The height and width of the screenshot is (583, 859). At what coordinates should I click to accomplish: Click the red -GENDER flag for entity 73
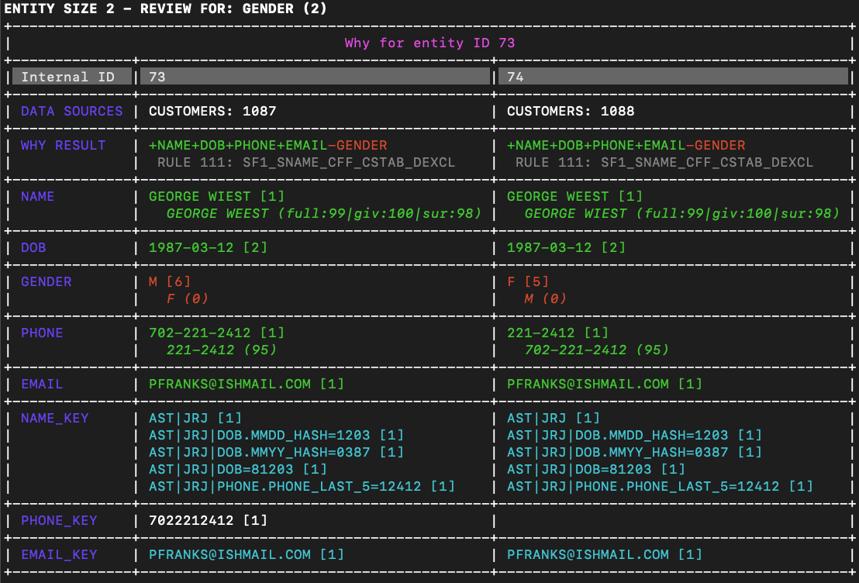point(357,145)
